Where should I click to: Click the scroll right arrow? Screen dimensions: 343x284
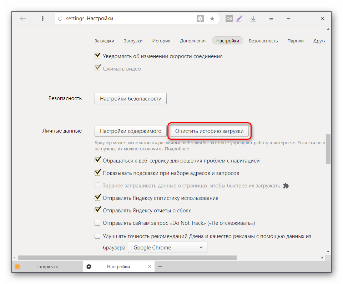click(322, 258)
